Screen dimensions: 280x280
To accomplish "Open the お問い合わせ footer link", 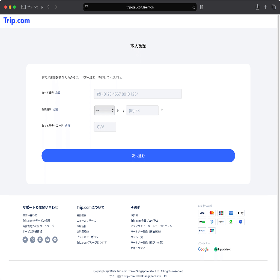I will click(30, 215).
